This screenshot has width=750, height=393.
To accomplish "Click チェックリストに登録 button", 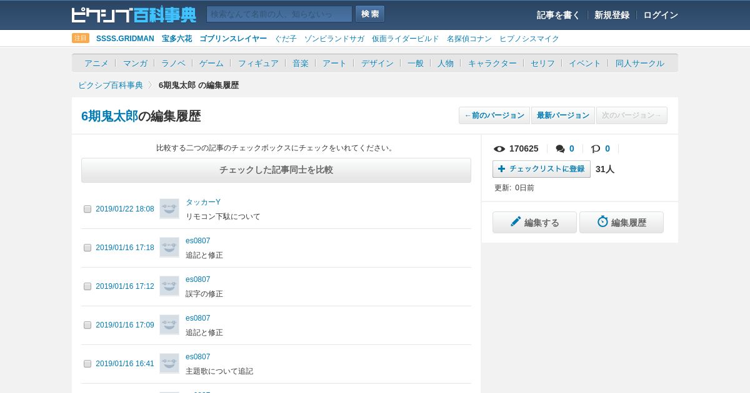I will 541,169.
